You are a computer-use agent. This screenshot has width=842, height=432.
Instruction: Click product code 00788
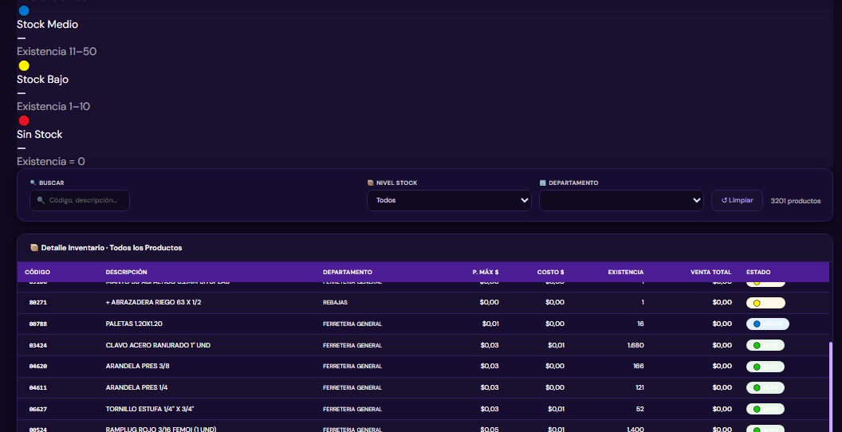coord(38,324)
